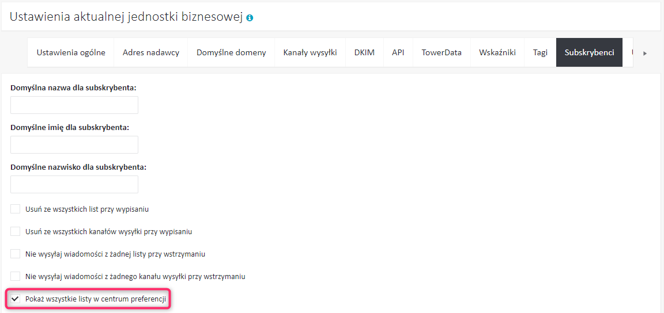Screen dimensions: 664x313
Task: Uncheck Pokaż wszystkie listy w centrum preferencji
Action: [16, 299]
